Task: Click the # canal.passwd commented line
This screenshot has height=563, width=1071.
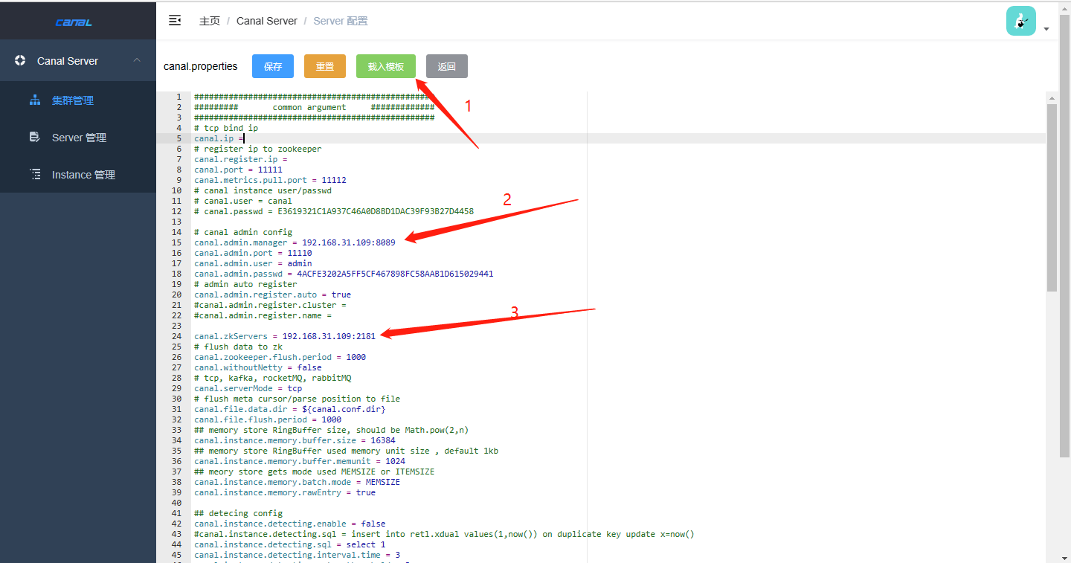Action: pos(334,211)
